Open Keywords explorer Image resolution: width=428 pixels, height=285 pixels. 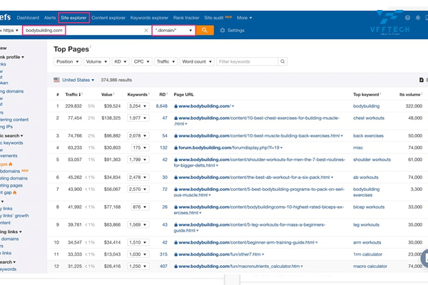pos(149,18)
